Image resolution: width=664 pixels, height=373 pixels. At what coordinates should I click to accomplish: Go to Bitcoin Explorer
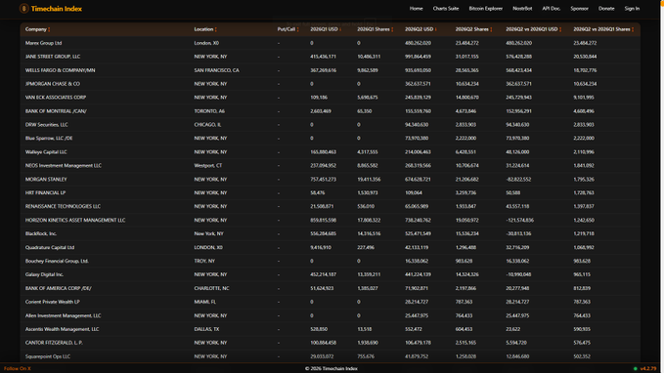[485, 9]
